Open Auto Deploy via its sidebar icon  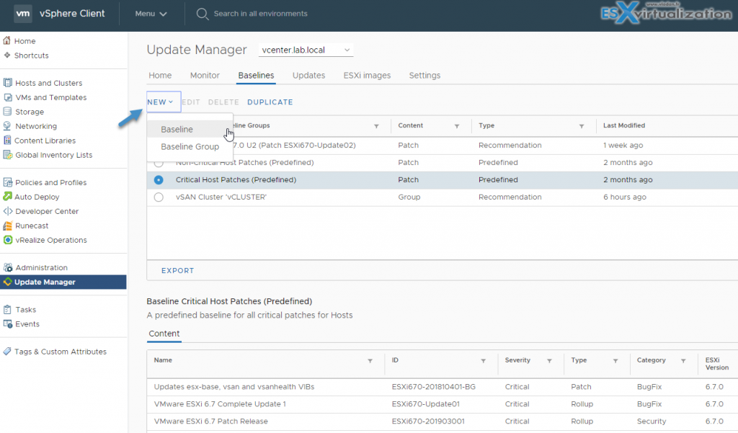tap(8, 197)
